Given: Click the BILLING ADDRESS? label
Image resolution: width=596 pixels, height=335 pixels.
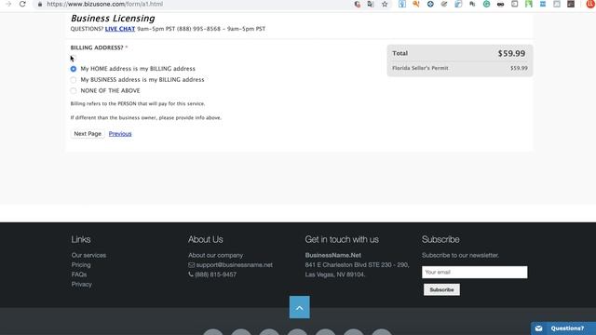Looking at the screenshot, I should [97, 47].
